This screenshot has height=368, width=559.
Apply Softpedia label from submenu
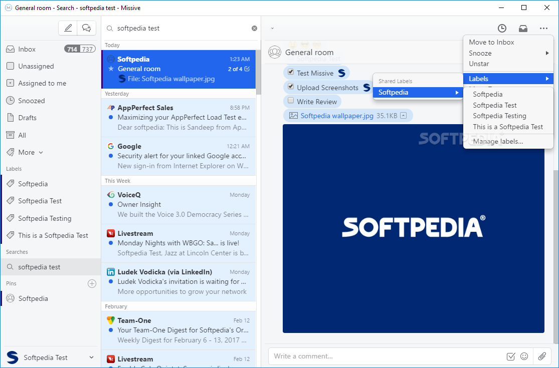pos(508,94)
